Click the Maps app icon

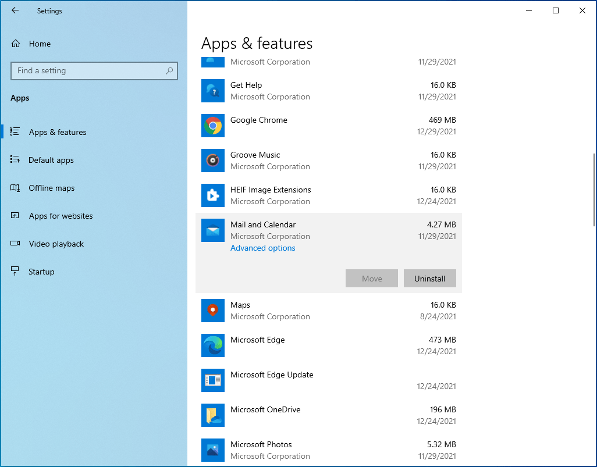pos(212,311)
